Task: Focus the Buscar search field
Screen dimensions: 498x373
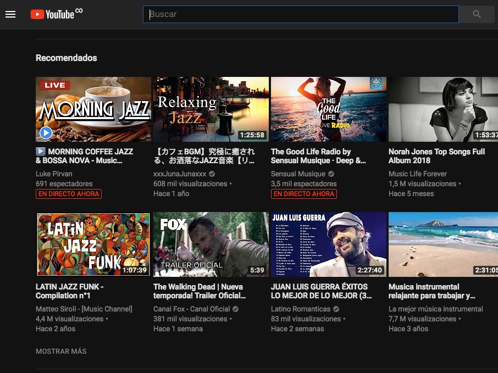Action: tap(301, 14)
